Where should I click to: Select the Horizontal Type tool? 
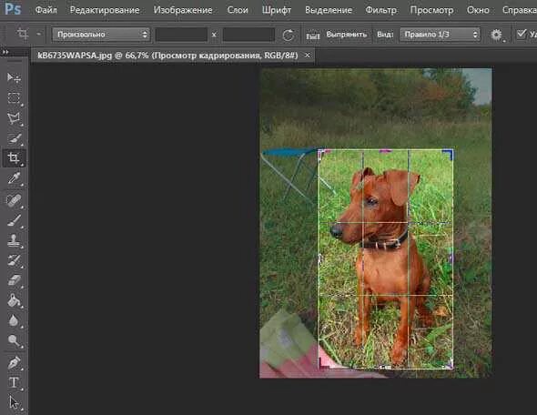tap(14, 382)
